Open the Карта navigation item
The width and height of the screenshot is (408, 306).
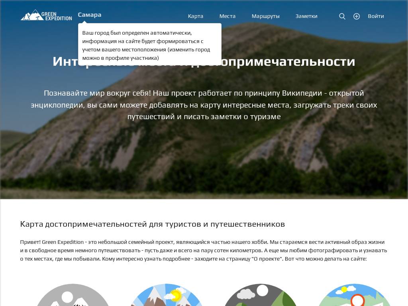195,16
